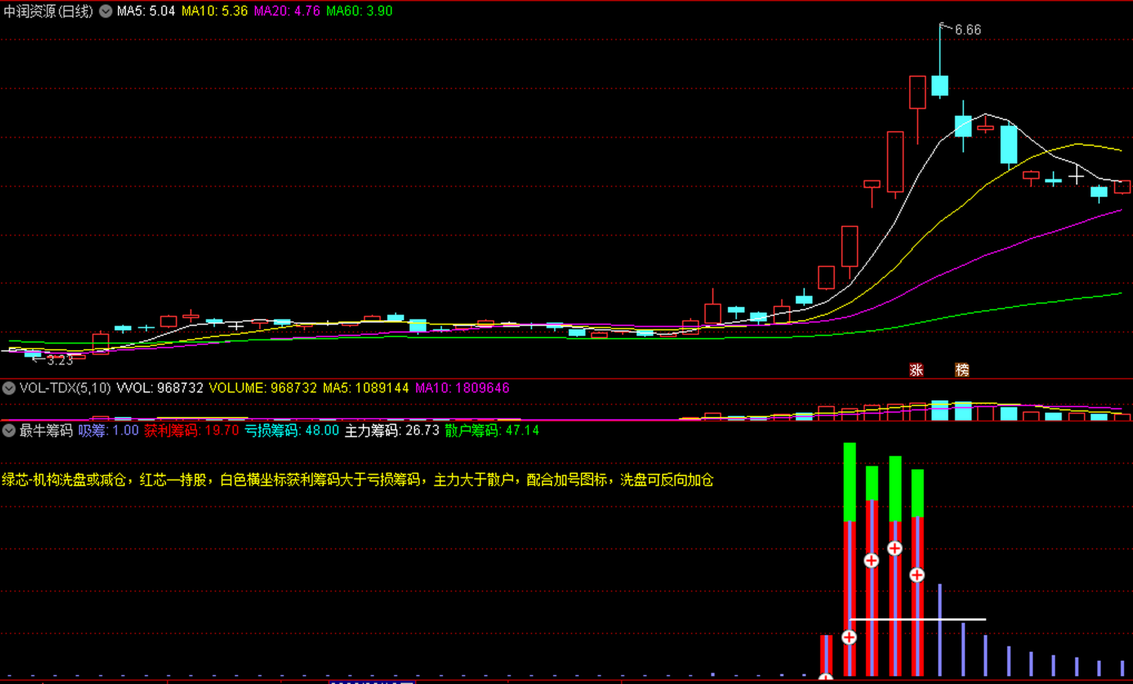The height and width of the screenshot is (684, 1133).
Task: Click the orange 榜 marker icon
Action: 962,370
